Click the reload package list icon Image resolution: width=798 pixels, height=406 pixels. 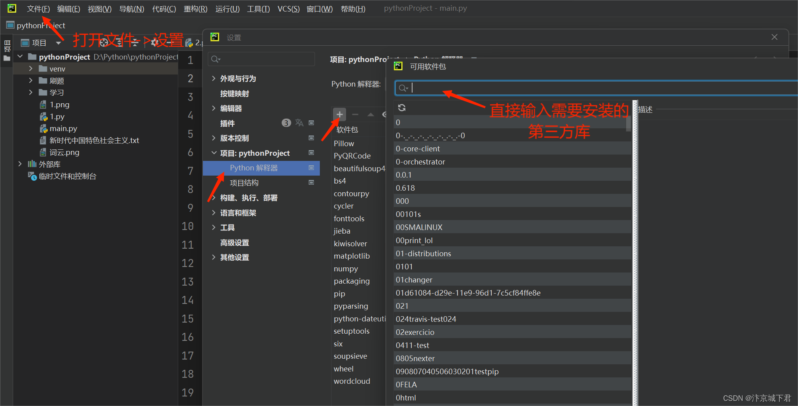tap(402, 108)
